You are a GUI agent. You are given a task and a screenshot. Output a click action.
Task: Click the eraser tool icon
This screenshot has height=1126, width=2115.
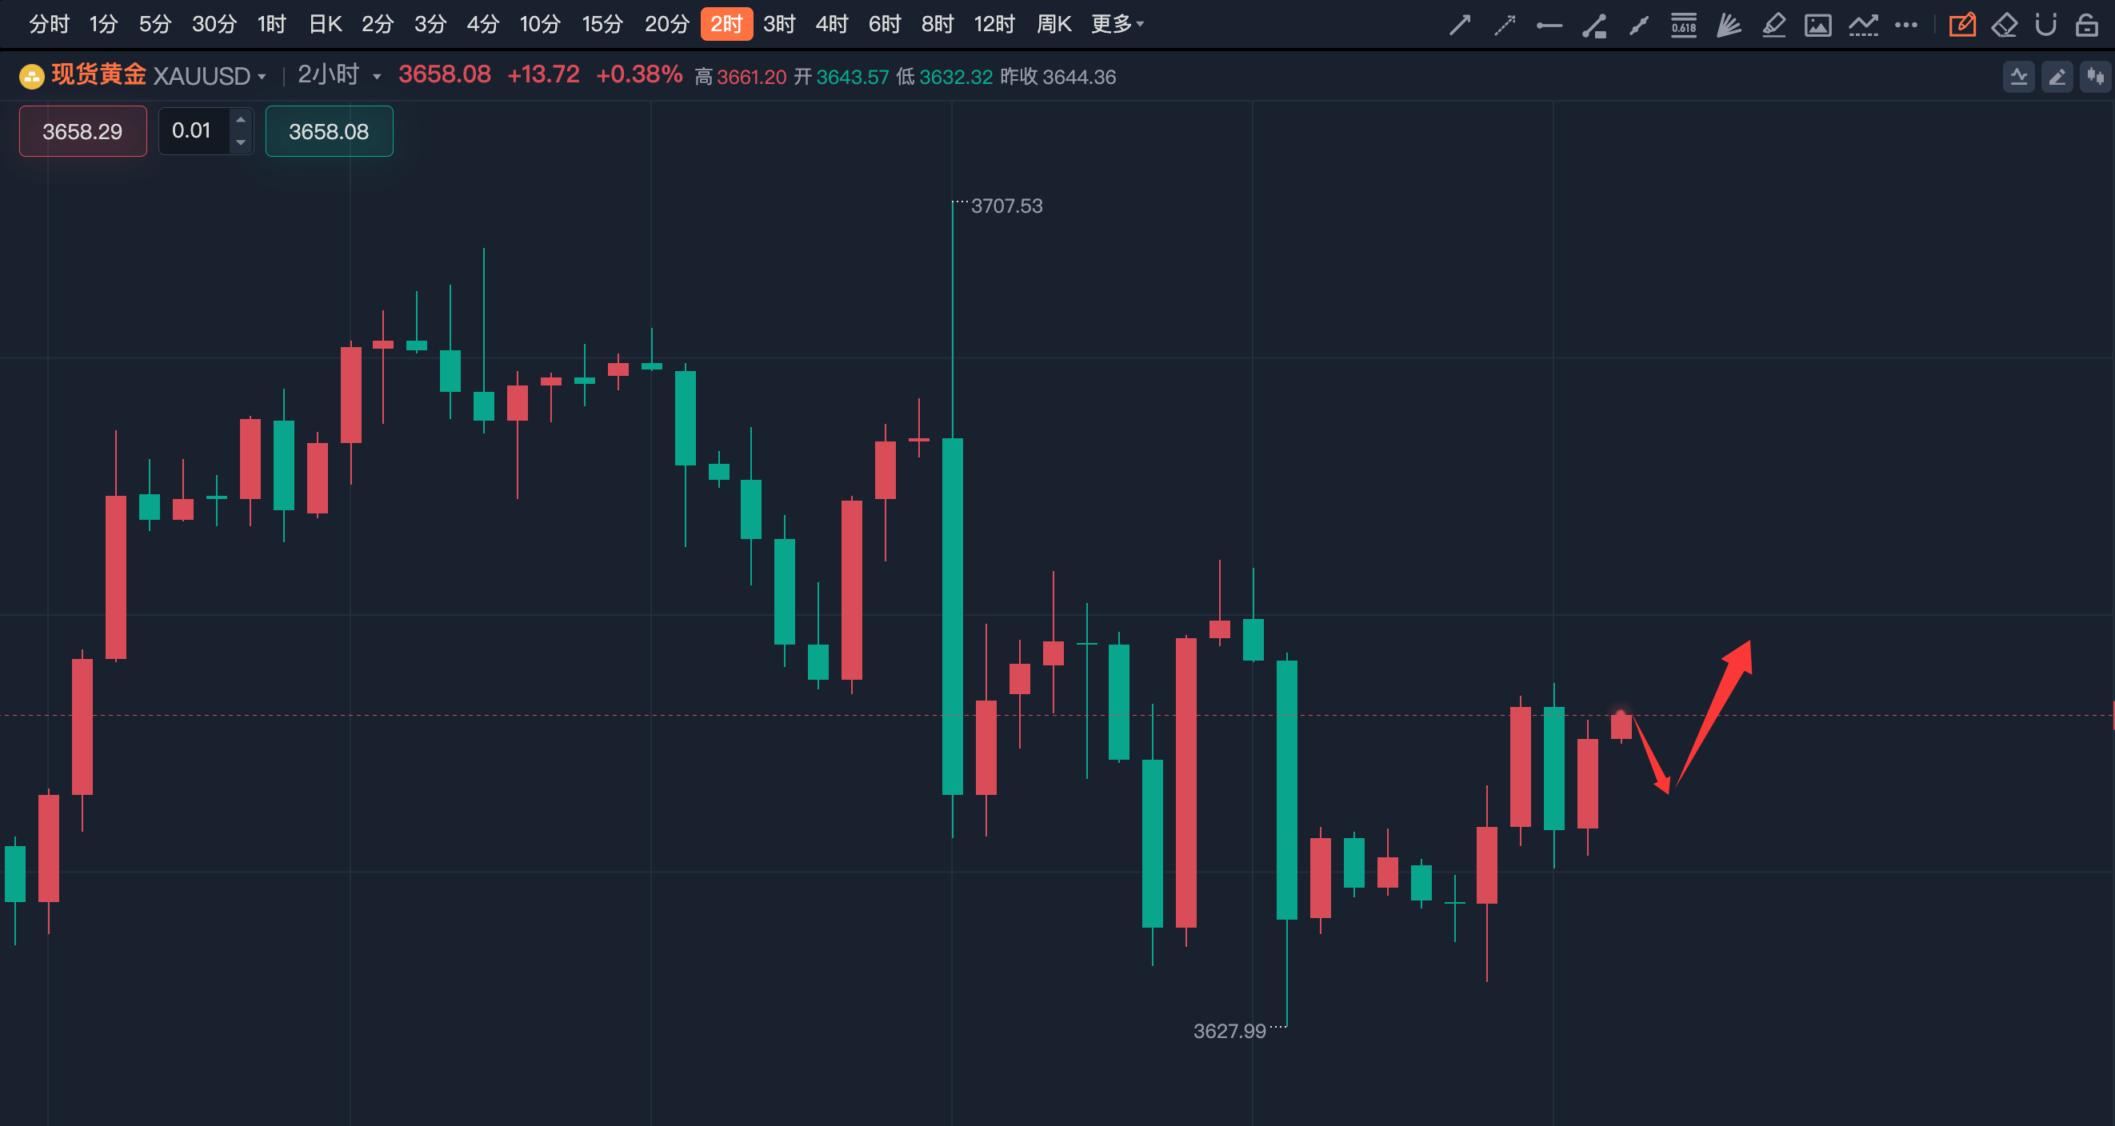pos(2004,26)
